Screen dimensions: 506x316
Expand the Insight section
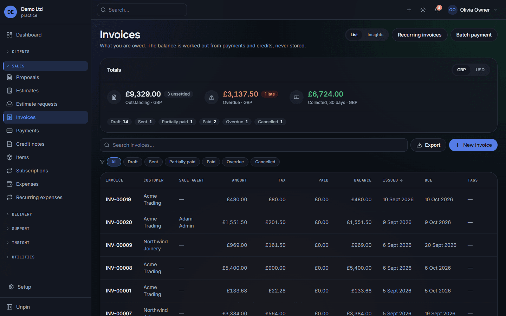tap(45, 243)
